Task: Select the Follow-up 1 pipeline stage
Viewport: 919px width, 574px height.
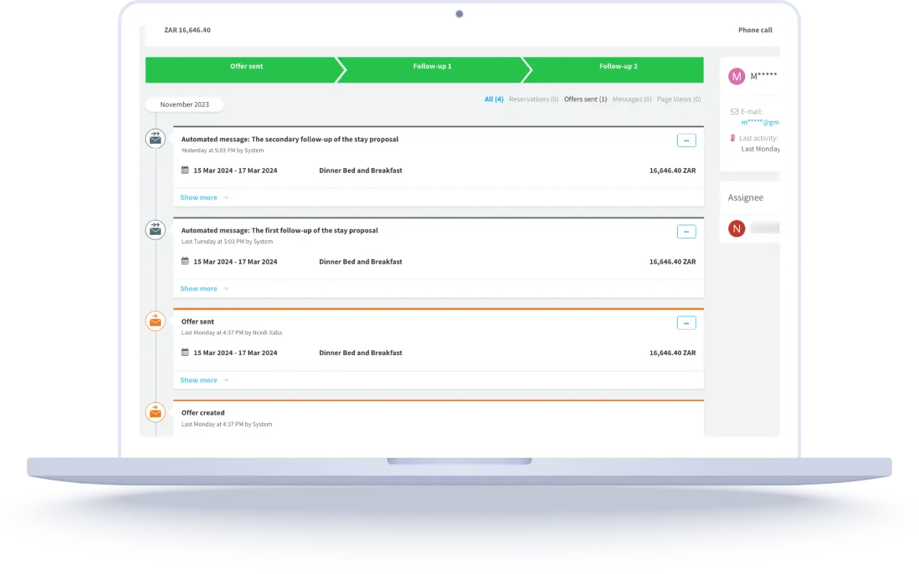Action: click(433, 70)
